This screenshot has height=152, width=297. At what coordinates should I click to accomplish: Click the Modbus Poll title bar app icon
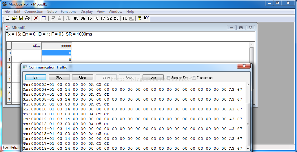5,4
